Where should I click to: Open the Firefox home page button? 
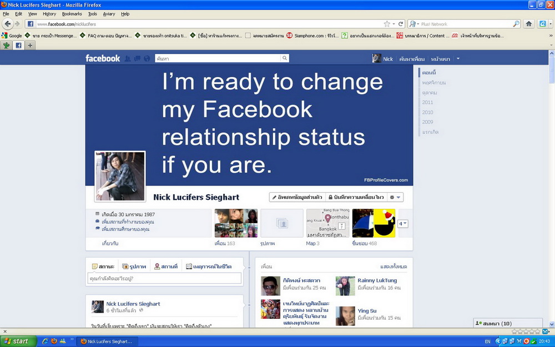(529, 24)
